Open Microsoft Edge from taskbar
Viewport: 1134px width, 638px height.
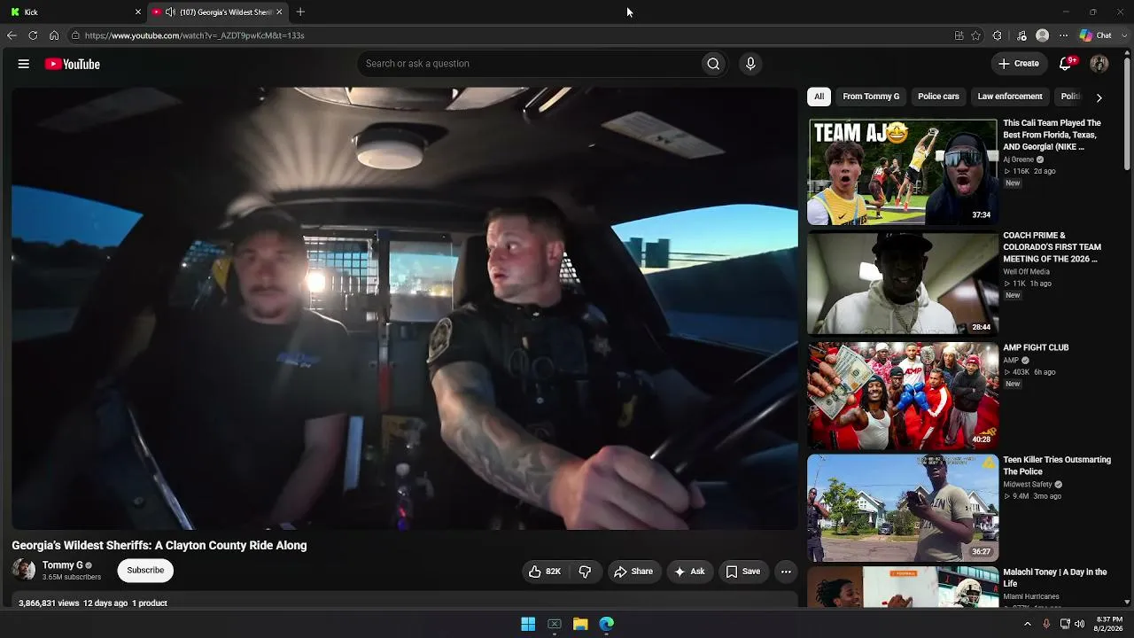click(x=607, y=624)
